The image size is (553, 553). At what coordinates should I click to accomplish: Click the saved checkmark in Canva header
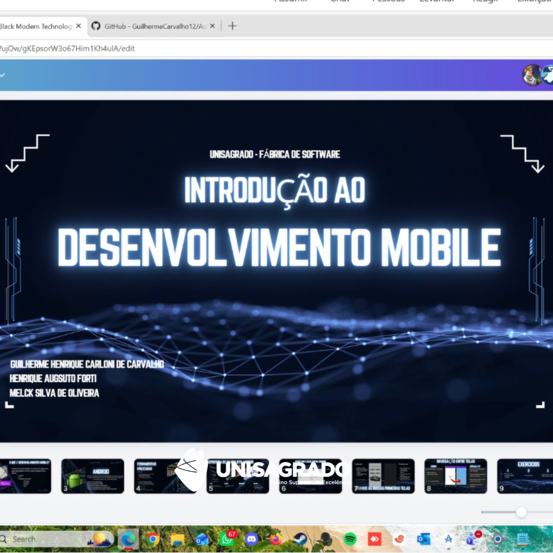pos(3,75)
